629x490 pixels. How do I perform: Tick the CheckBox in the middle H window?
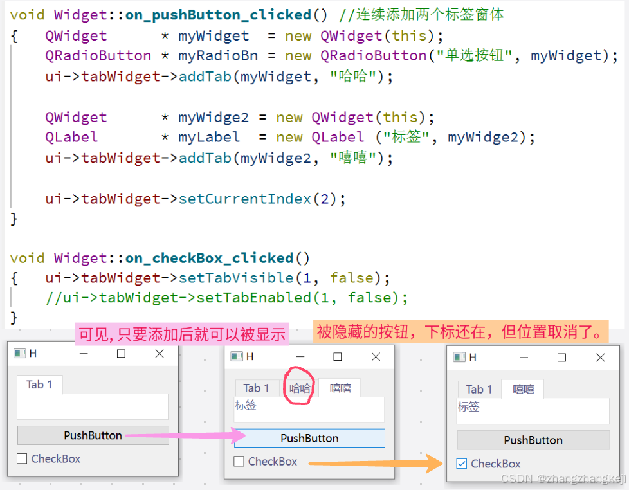coord(239,461)
